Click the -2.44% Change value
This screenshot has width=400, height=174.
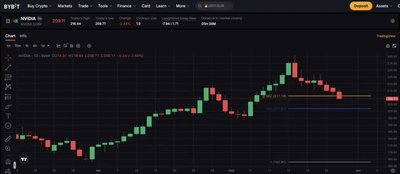point(125,24)
